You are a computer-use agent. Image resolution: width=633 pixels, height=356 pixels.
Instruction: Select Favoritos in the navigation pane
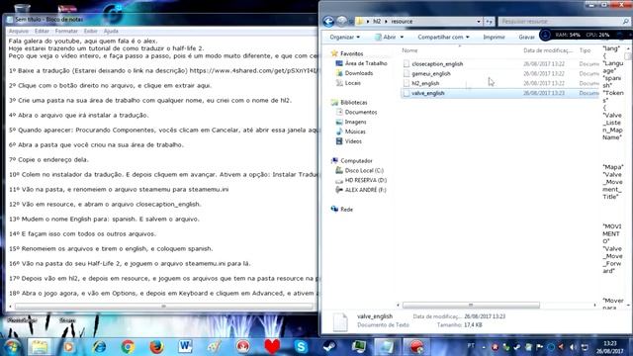352,53
